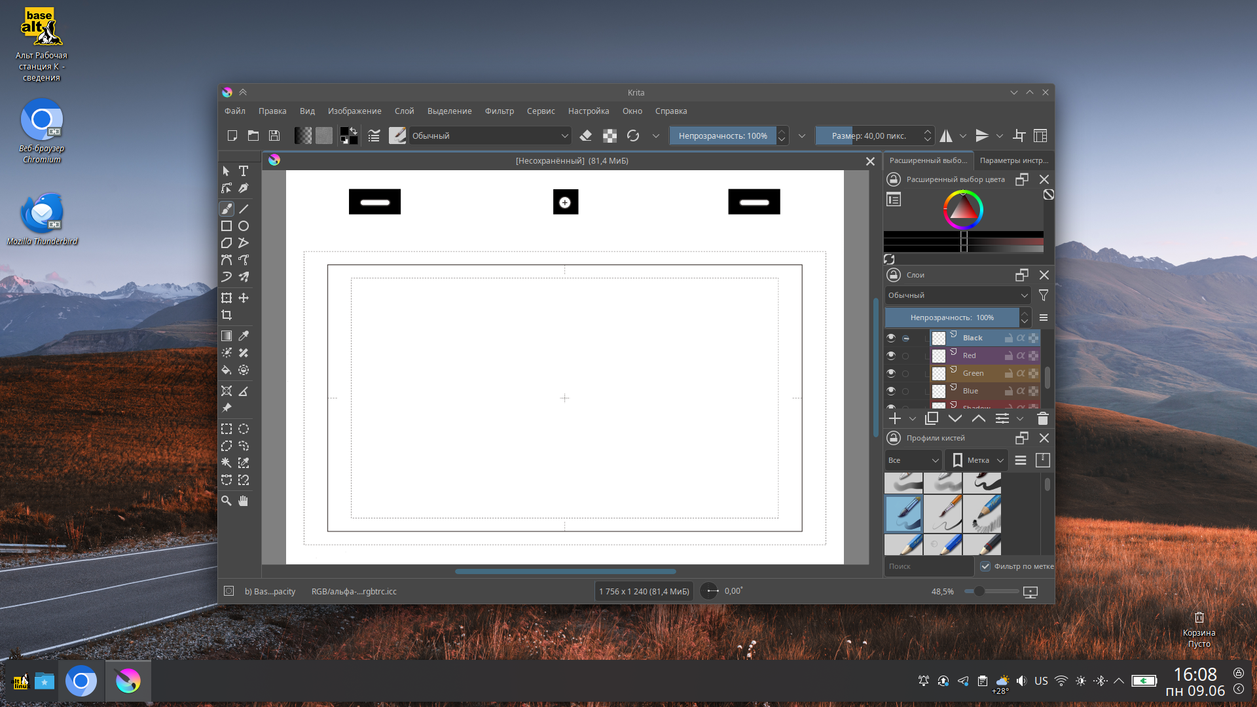Expand the arrow after reload brush preset
Viewport: 1257px width, 707px height.
coord(655,136)
